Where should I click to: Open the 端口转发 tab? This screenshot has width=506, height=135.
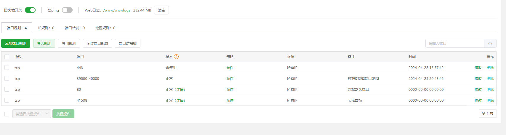coord(75,28)
